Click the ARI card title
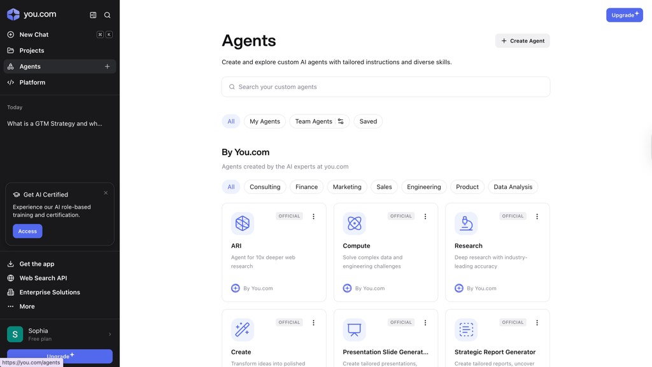 coord(236,246)
